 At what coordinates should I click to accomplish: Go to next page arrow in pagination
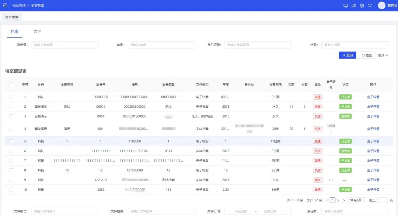pyautogui.click(x=344, y=200)
